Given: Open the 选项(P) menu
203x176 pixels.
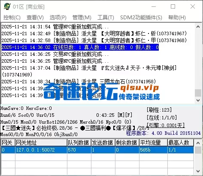Looking at the screenshot, I should 58,18.
